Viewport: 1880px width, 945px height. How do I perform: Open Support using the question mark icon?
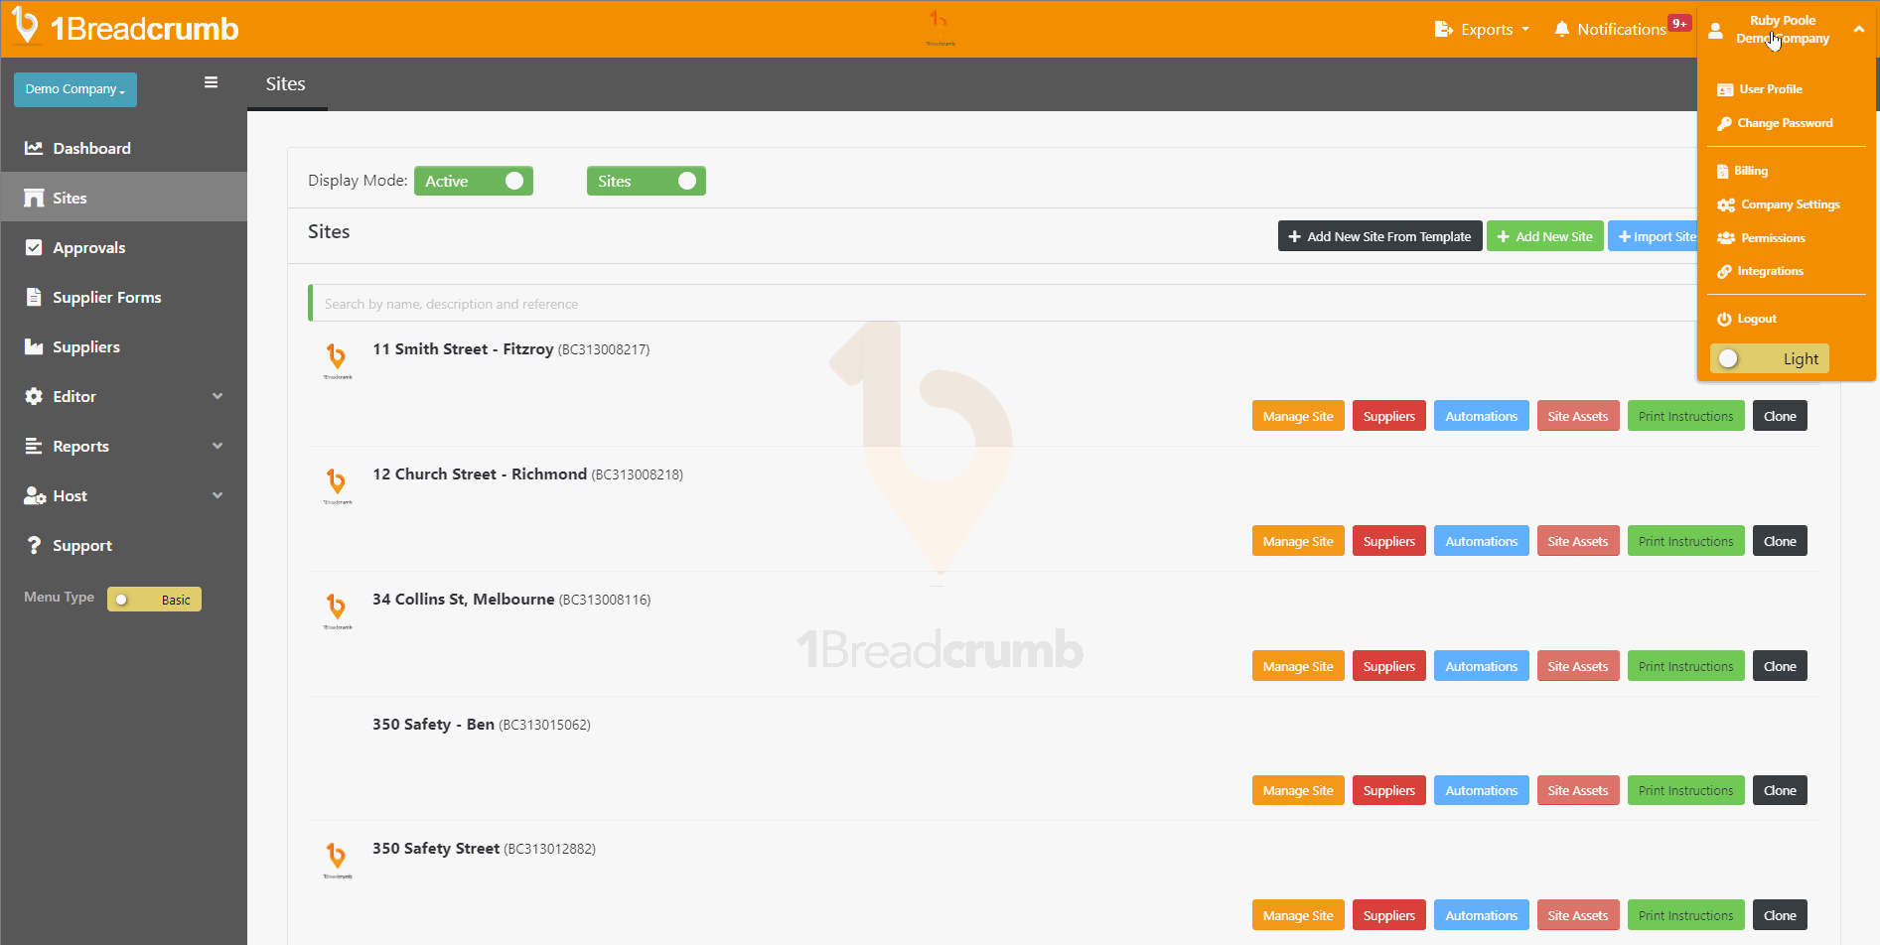coord(35,545)
